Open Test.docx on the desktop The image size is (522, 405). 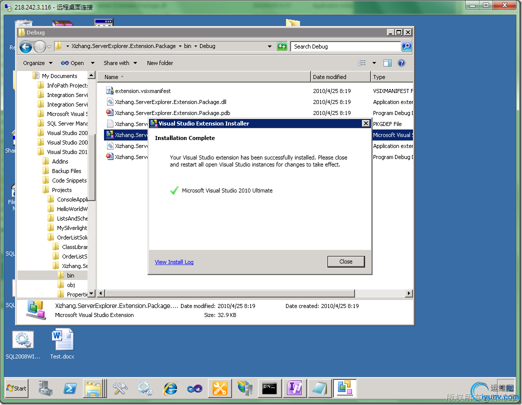[62, 344]
